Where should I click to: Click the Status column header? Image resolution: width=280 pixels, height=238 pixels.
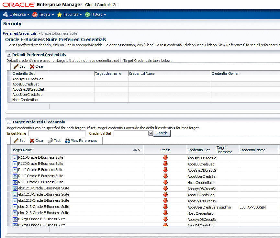tap(165, 150)
